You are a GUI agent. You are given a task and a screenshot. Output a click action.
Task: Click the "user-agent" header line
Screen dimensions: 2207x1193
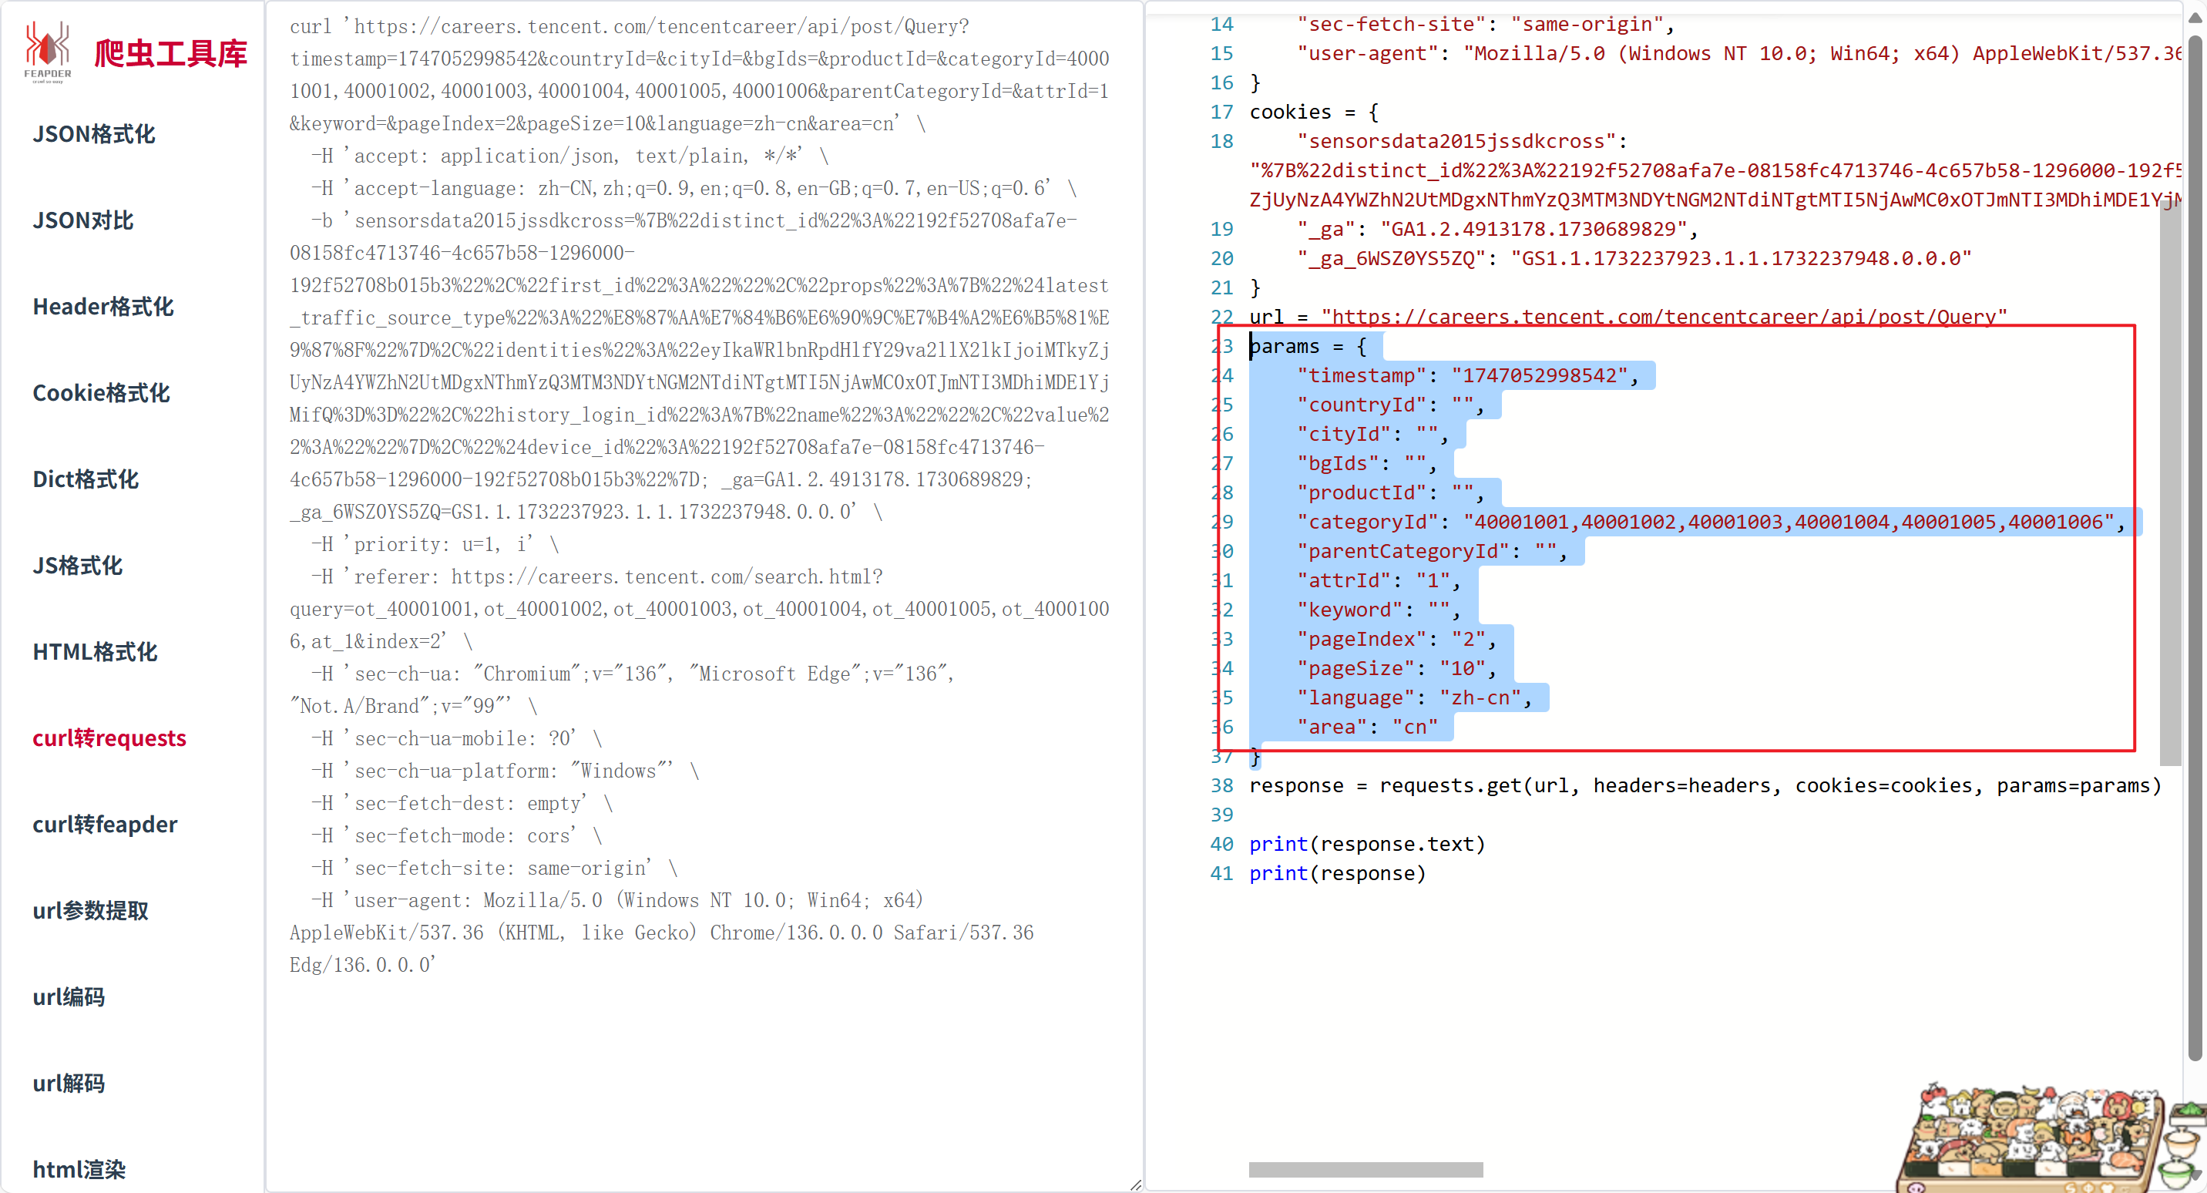[1738, 53]
